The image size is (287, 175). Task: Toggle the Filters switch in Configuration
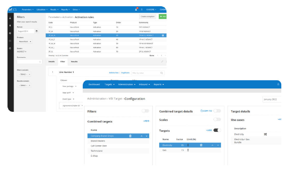tap(145, 111)
